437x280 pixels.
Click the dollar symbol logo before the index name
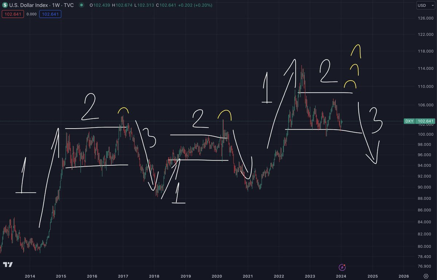[5, 5]
